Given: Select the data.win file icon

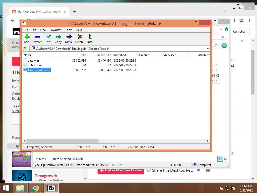Looking at the screenshot, I should (x=25, y=60).
